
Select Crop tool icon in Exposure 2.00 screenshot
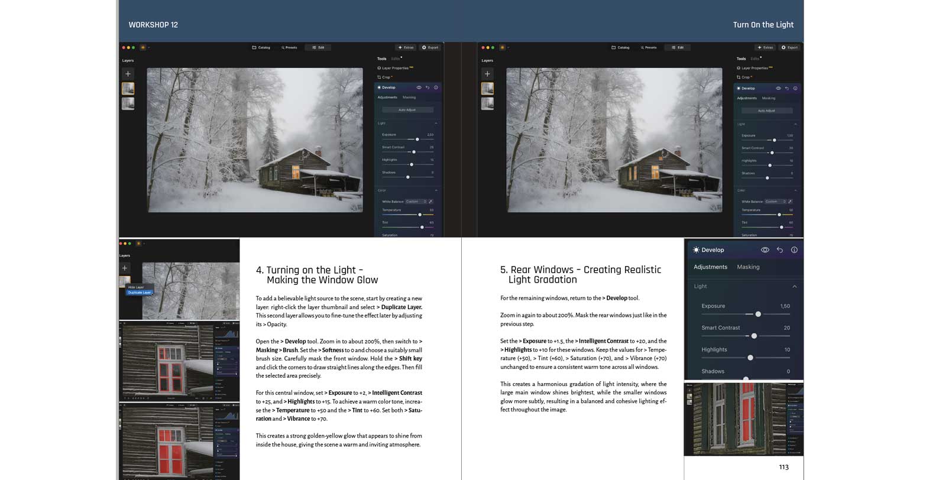(x=379, y=77)
